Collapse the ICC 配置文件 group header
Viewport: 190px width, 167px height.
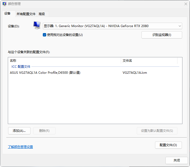21,66
